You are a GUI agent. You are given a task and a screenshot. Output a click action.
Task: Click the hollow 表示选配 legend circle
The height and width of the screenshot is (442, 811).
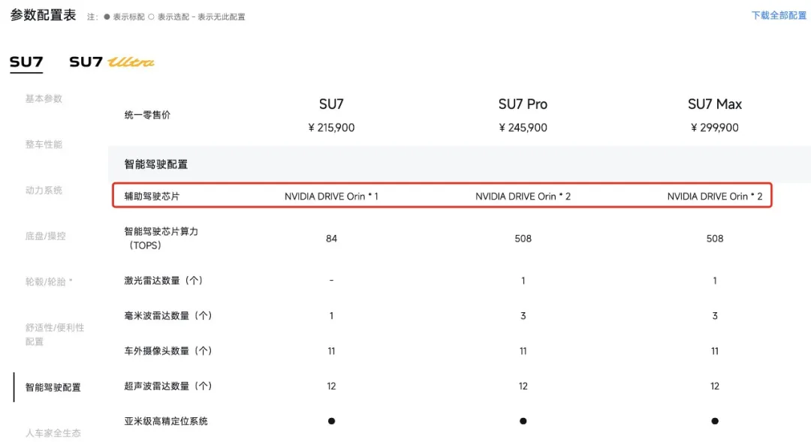pos(152,17)
